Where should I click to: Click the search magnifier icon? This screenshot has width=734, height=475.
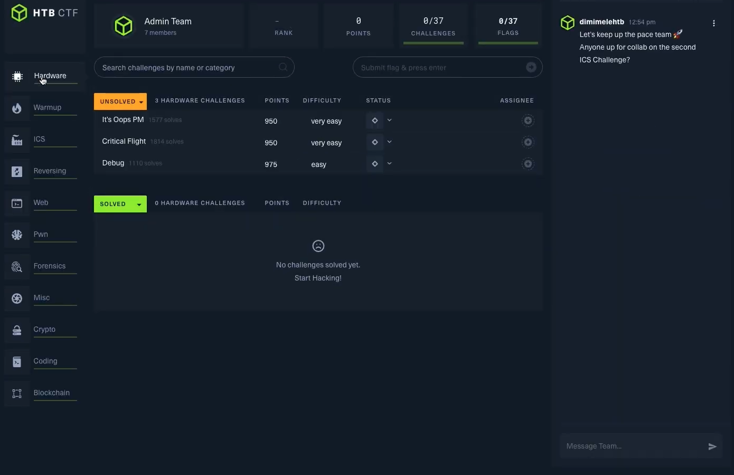click(283, 67)
